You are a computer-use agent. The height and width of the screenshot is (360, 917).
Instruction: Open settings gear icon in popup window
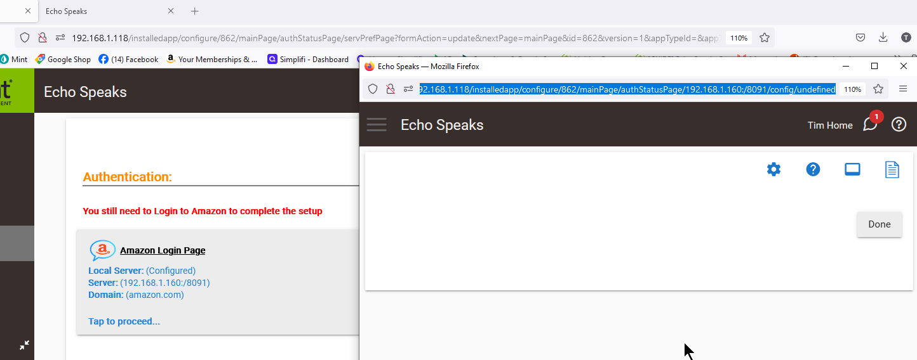[773, 169]
